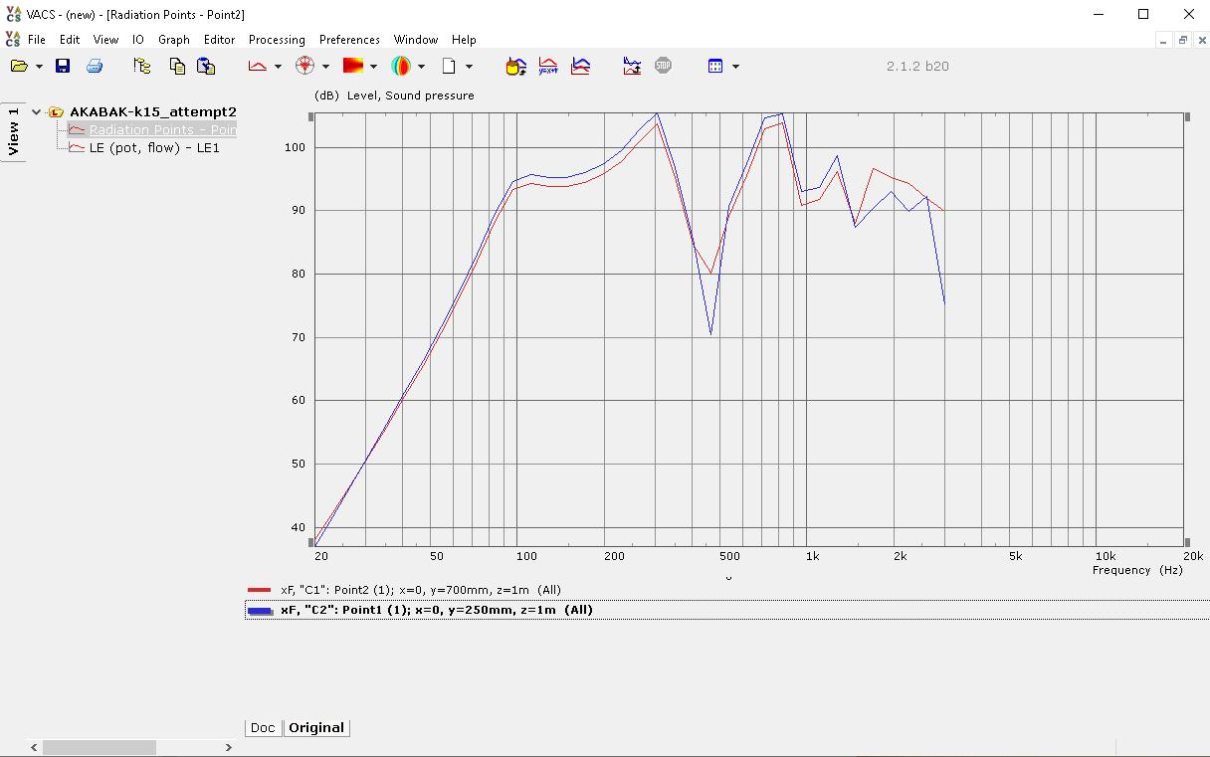Screen dimensions: 1210x757
Task: Open the dropdown arrow beside the folder icon
Action: point(39,67)
